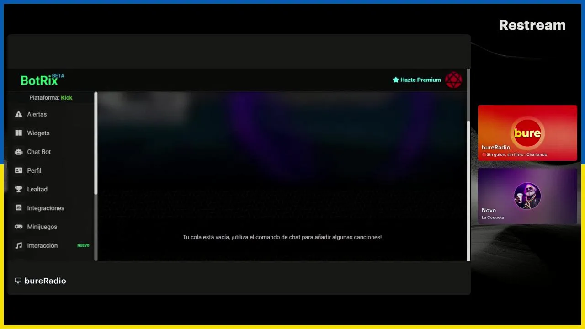Click the 'La Coqueta' caption

(x=493, y=218)
